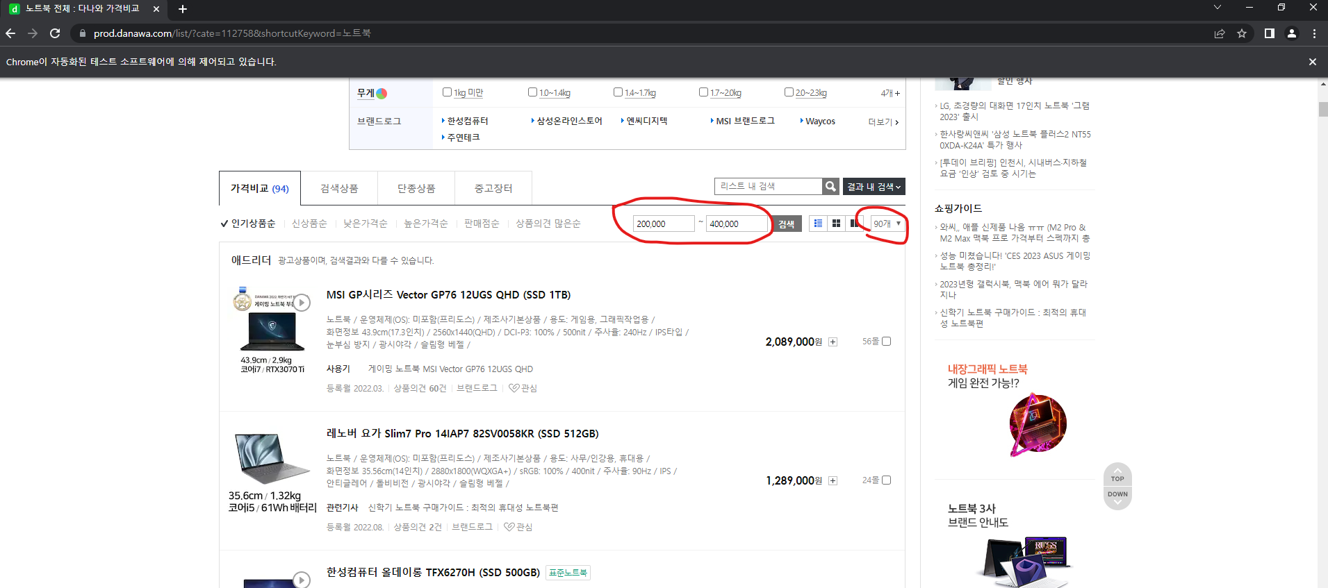1328x588 pixels.
Task: Click the weight 무게 color chart icon
Action: tap(382, 93)
